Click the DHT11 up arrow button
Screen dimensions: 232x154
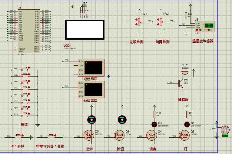(200, 30)
